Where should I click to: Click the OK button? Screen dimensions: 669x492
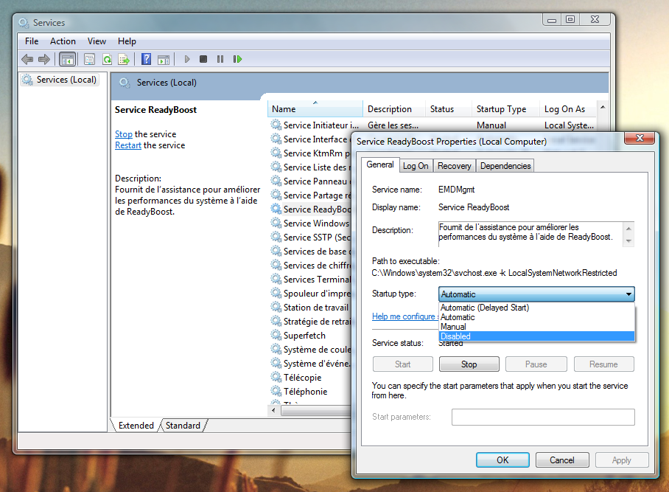coord(502,460)
